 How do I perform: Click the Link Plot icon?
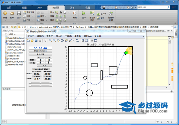[x=77, y=40]
